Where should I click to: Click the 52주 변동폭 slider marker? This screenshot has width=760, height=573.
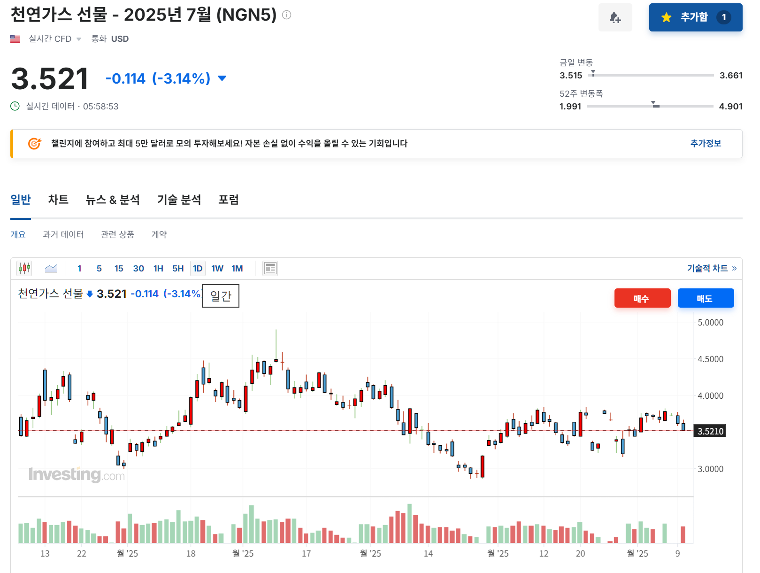[x=653, y=103]
